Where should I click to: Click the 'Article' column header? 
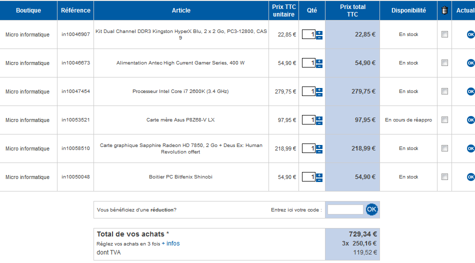pyautogui.click(x=181, y=10)
